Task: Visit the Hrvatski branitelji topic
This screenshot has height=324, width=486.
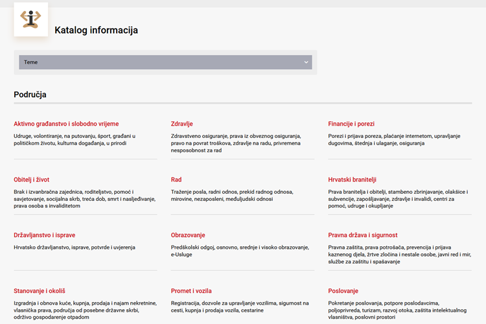Action: [x=352, y=179]
